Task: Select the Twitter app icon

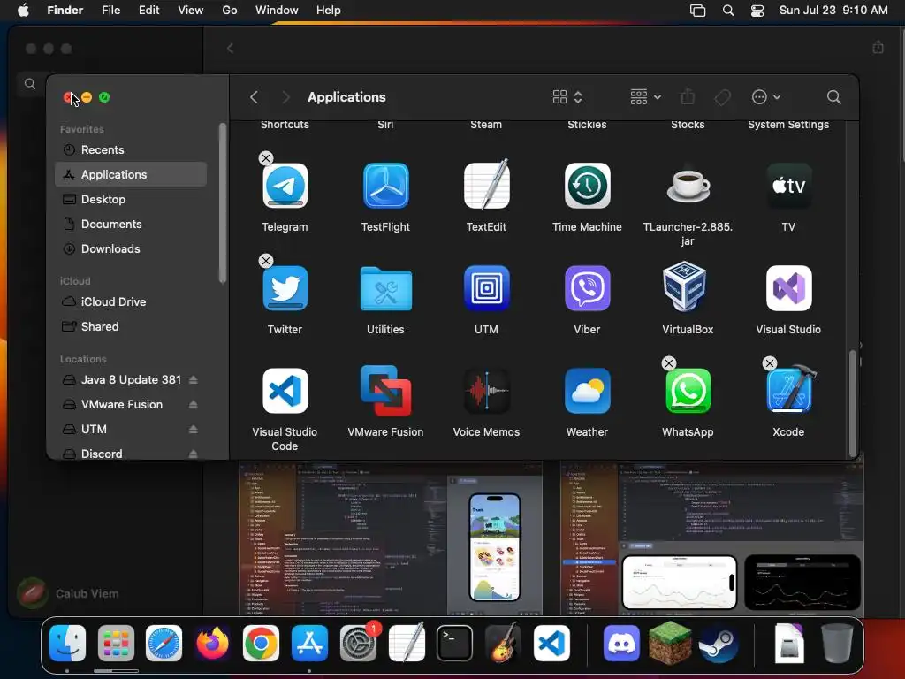Action: 285,288
